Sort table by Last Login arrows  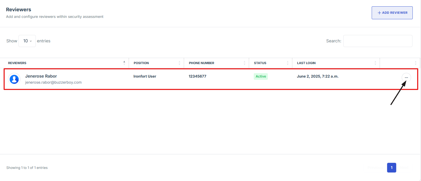point(375,63)
